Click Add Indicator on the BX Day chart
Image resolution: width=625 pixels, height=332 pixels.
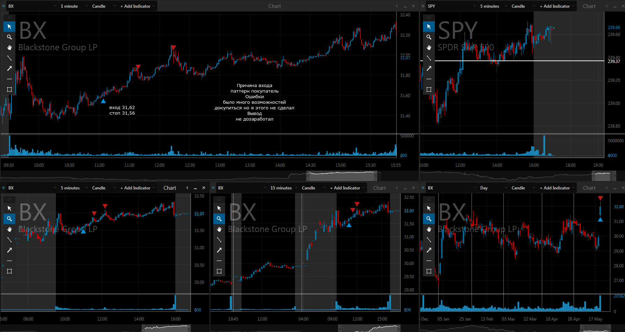556,188
